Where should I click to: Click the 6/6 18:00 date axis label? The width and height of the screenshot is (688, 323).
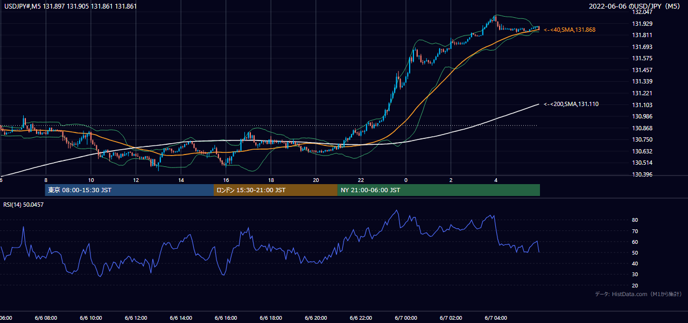point(271,318)
